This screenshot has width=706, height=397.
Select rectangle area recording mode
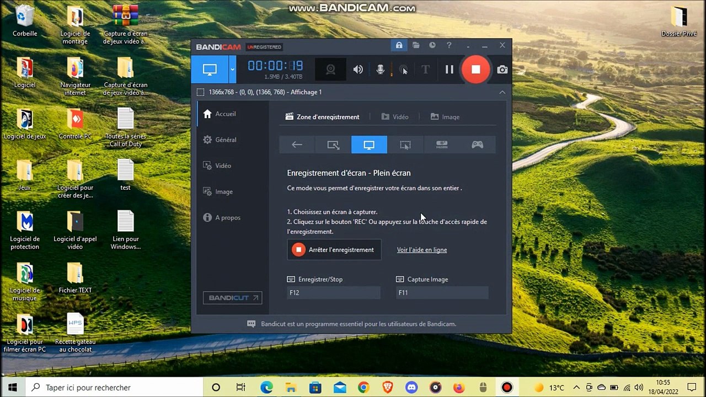coord(333,144)
